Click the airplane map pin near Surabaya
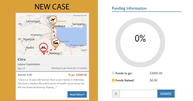 (53, 20)
